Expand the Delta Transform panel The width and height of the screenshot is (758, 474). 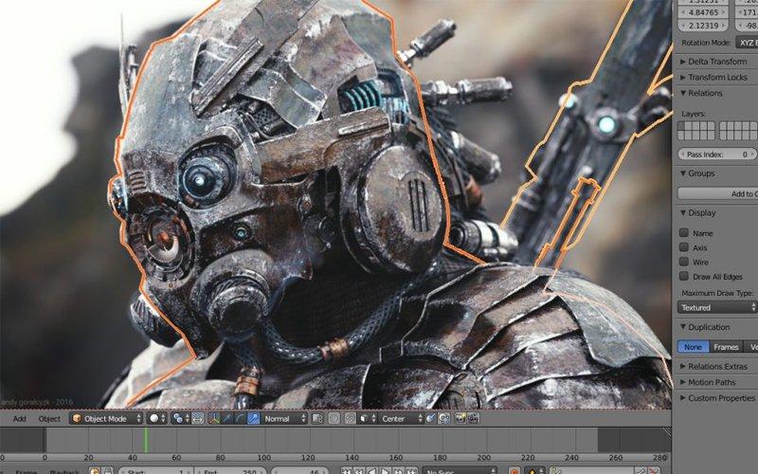tap(717, 62)
